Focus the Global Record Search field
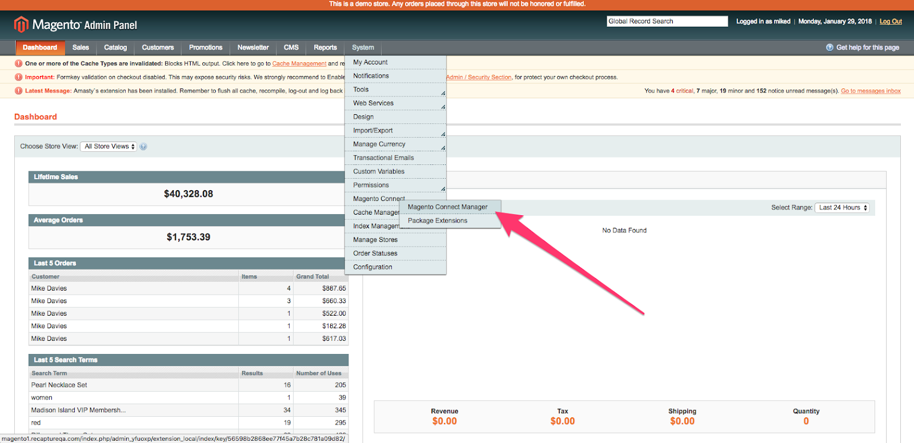This screenshot has width=914, height=443. (x=667, y=22)
